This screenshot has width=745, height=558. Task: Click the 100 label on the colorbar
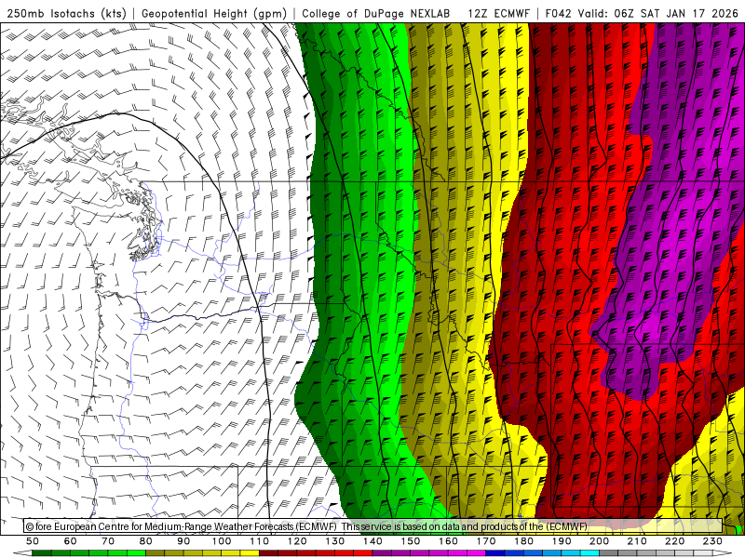pos(222,541)
